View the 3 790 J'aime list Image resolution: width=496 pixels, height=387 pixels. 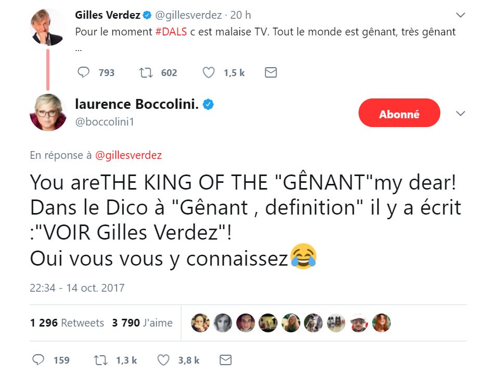[x=142, y=323]
